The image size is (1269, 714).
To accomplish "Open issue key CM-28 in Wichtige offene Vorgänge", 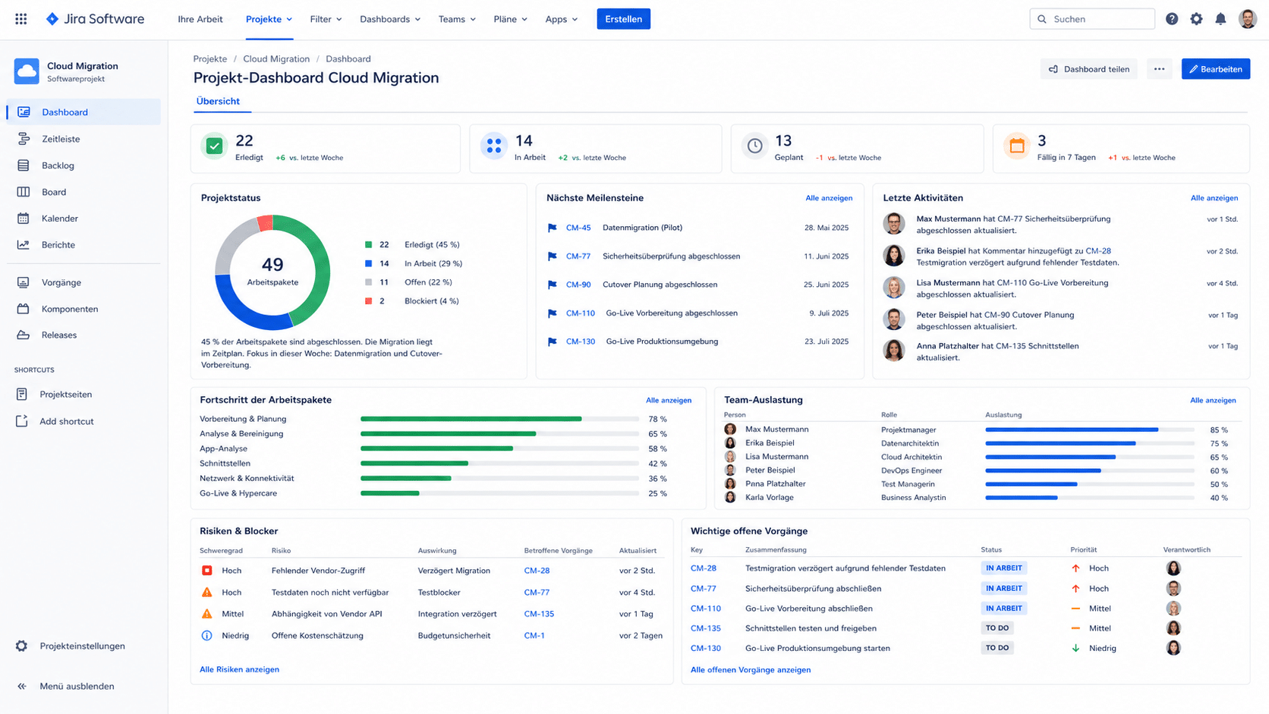I will (704, 568).
